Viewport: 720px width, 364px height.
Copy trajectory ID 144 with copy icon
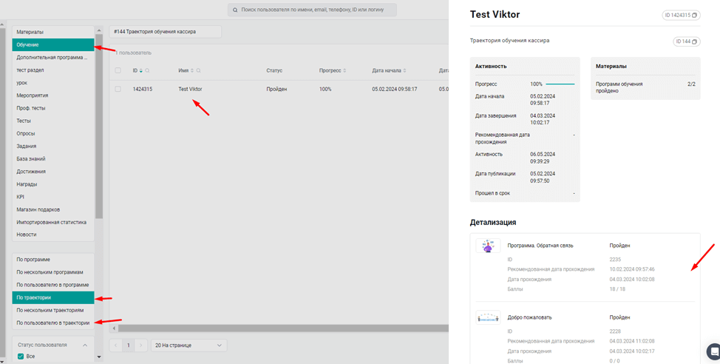tap(695, 41)
